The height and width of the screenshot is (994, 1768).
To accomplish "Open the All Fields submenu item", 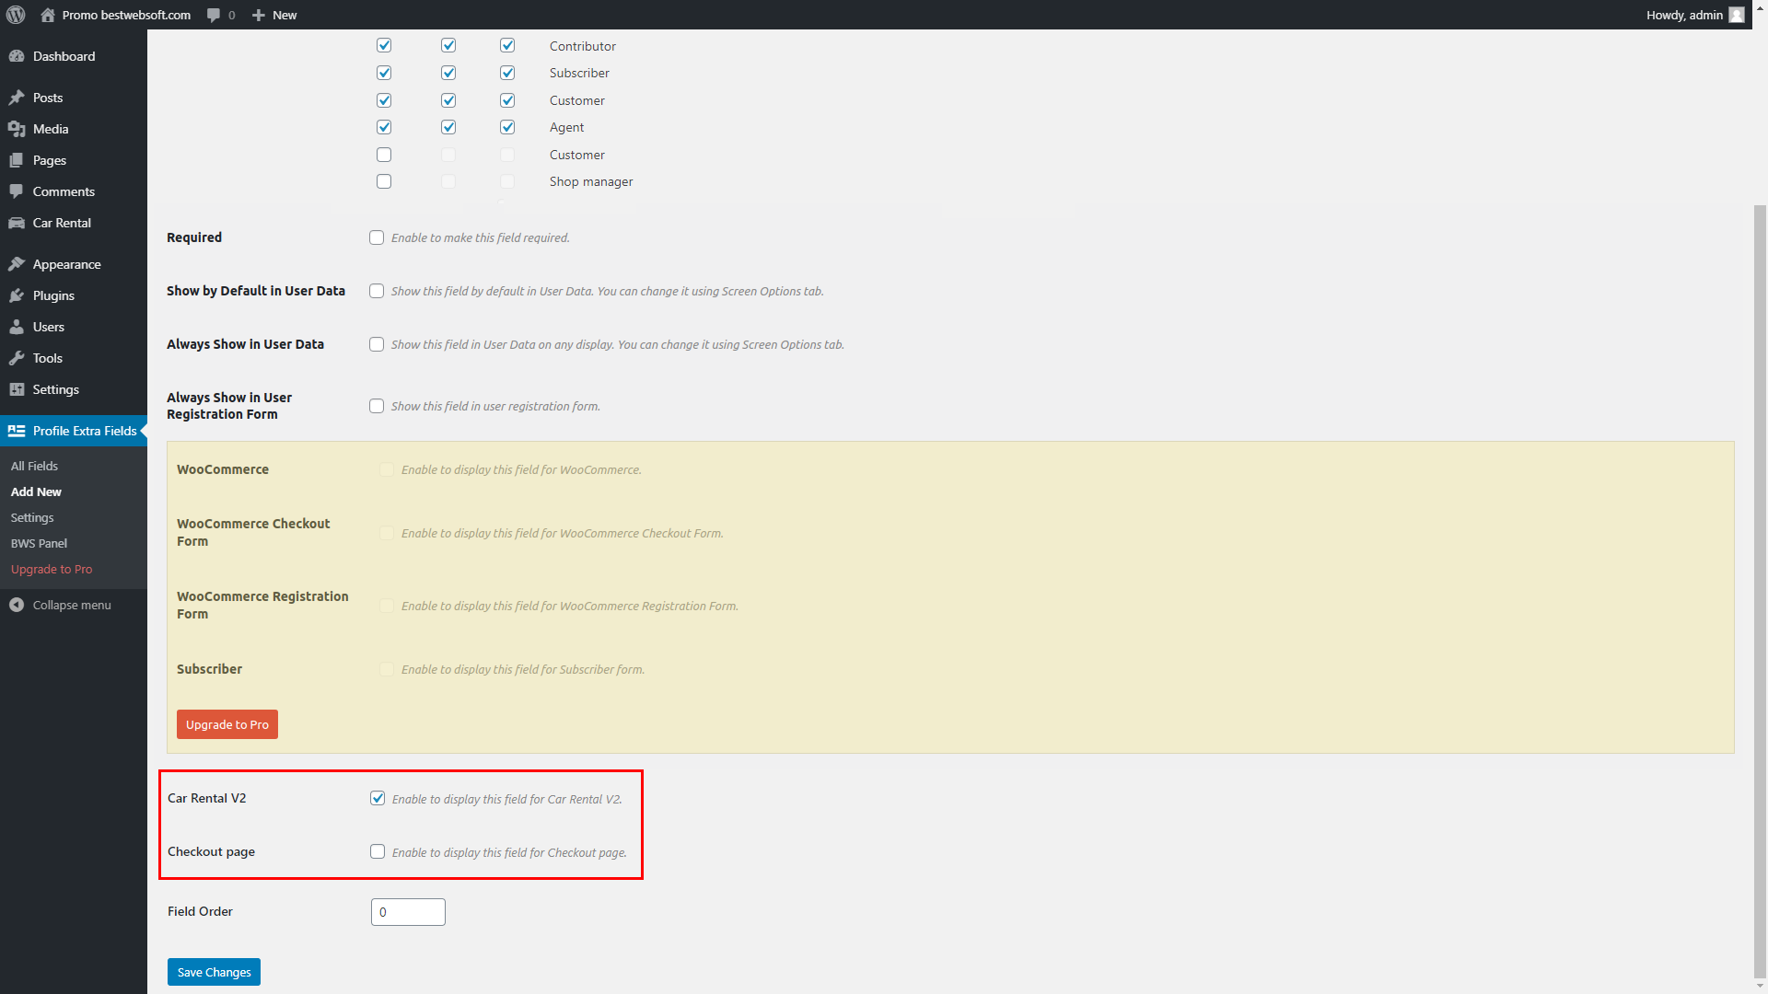I will tap(34, 466).
